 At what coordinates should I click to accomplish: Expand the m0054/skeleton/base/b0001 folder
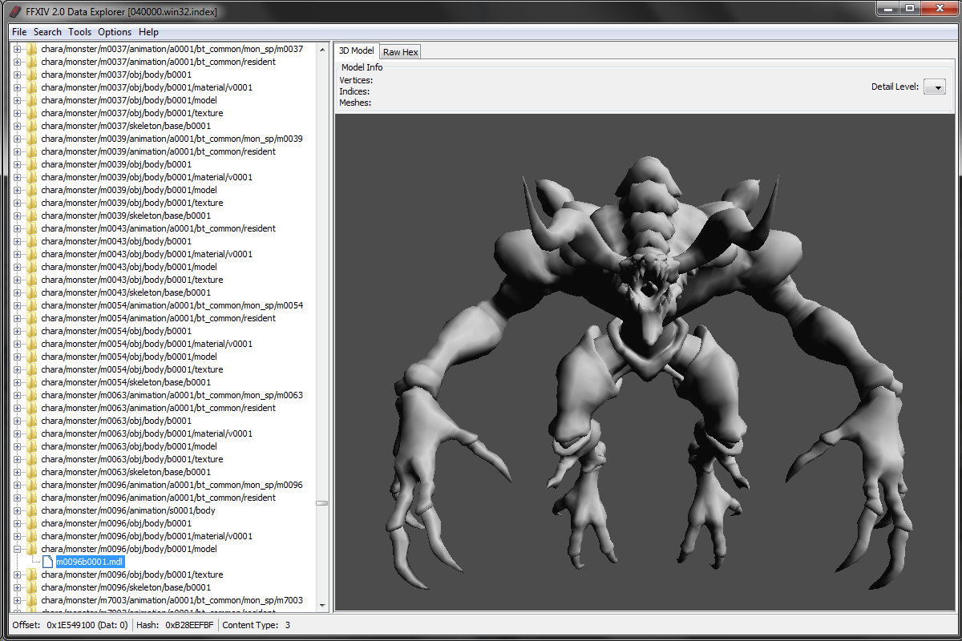[18, 382]
